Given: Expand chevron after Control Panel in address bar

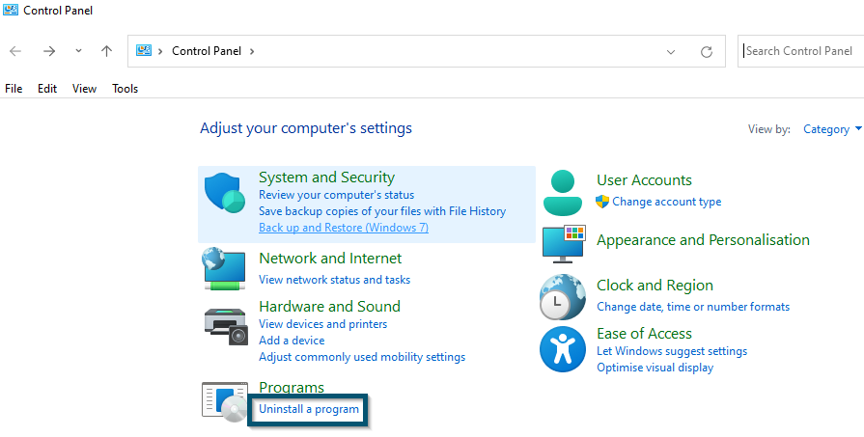Looking at the screenshot, I should [252, 51].
